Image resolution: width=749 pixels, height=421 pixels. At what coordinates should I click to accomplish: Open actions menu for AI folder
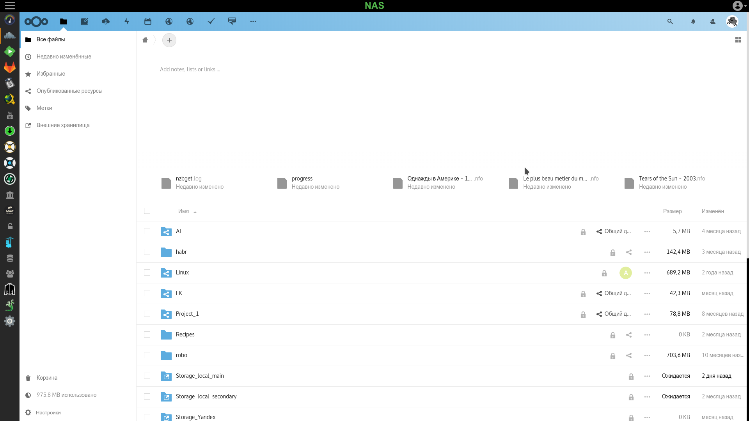[647, 232]
